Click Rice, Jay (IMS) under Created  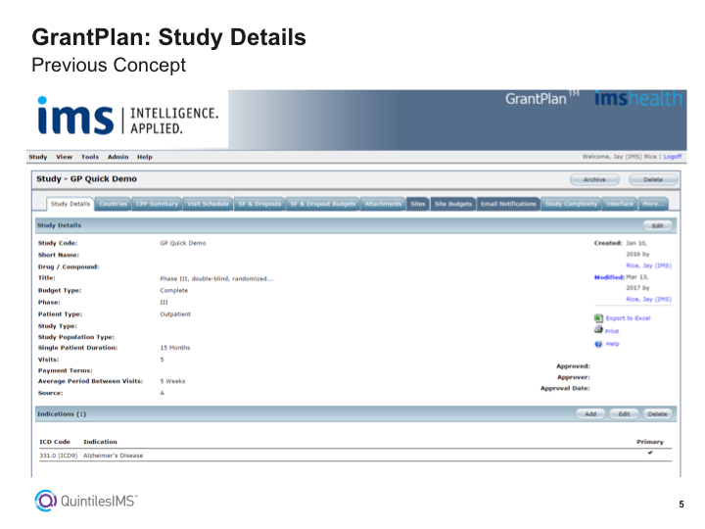[x=648, y=265]
